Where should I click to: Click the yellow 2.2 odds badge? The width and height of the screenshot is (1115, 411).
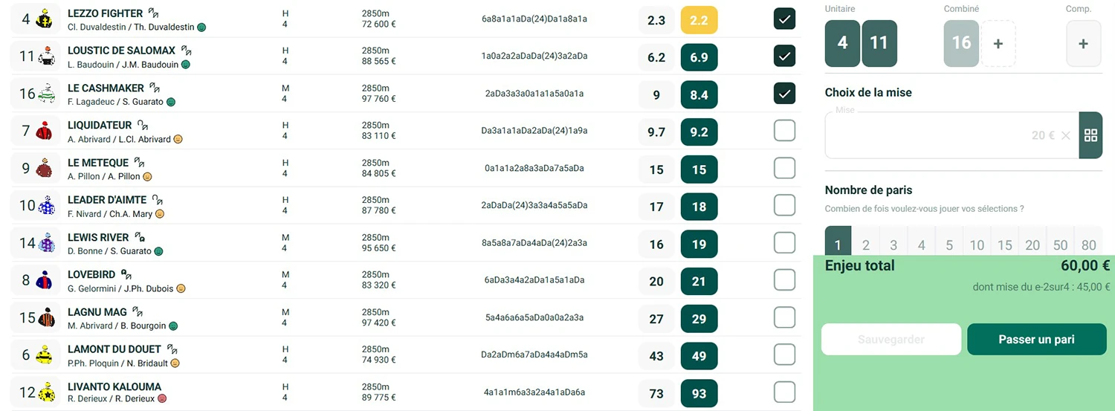pos(699,20)
